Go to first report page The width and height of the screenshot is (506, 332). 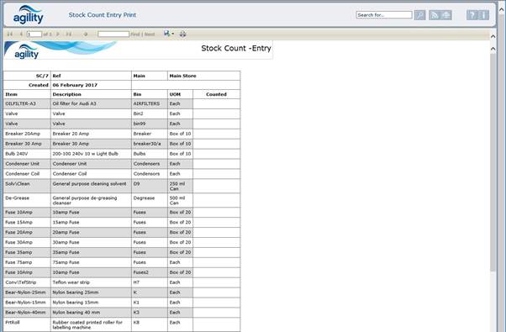[x=10, y=34]
